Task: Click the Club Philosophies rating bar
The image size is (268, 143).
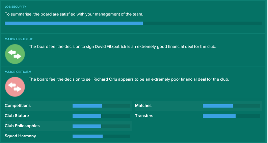Action: [101, 126]
